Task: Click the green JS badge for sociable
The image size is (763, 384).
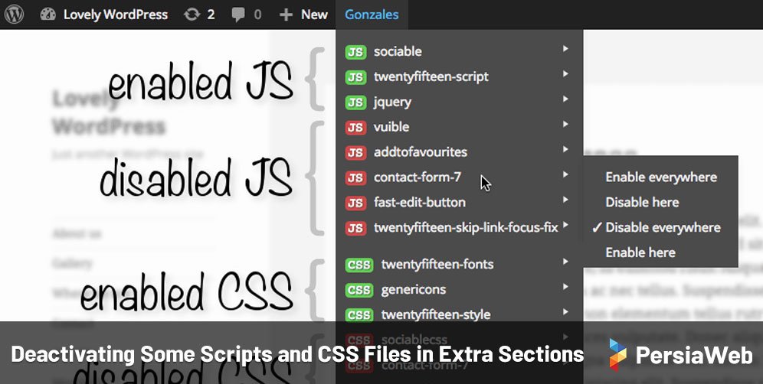Action: (x=355, y=52)
